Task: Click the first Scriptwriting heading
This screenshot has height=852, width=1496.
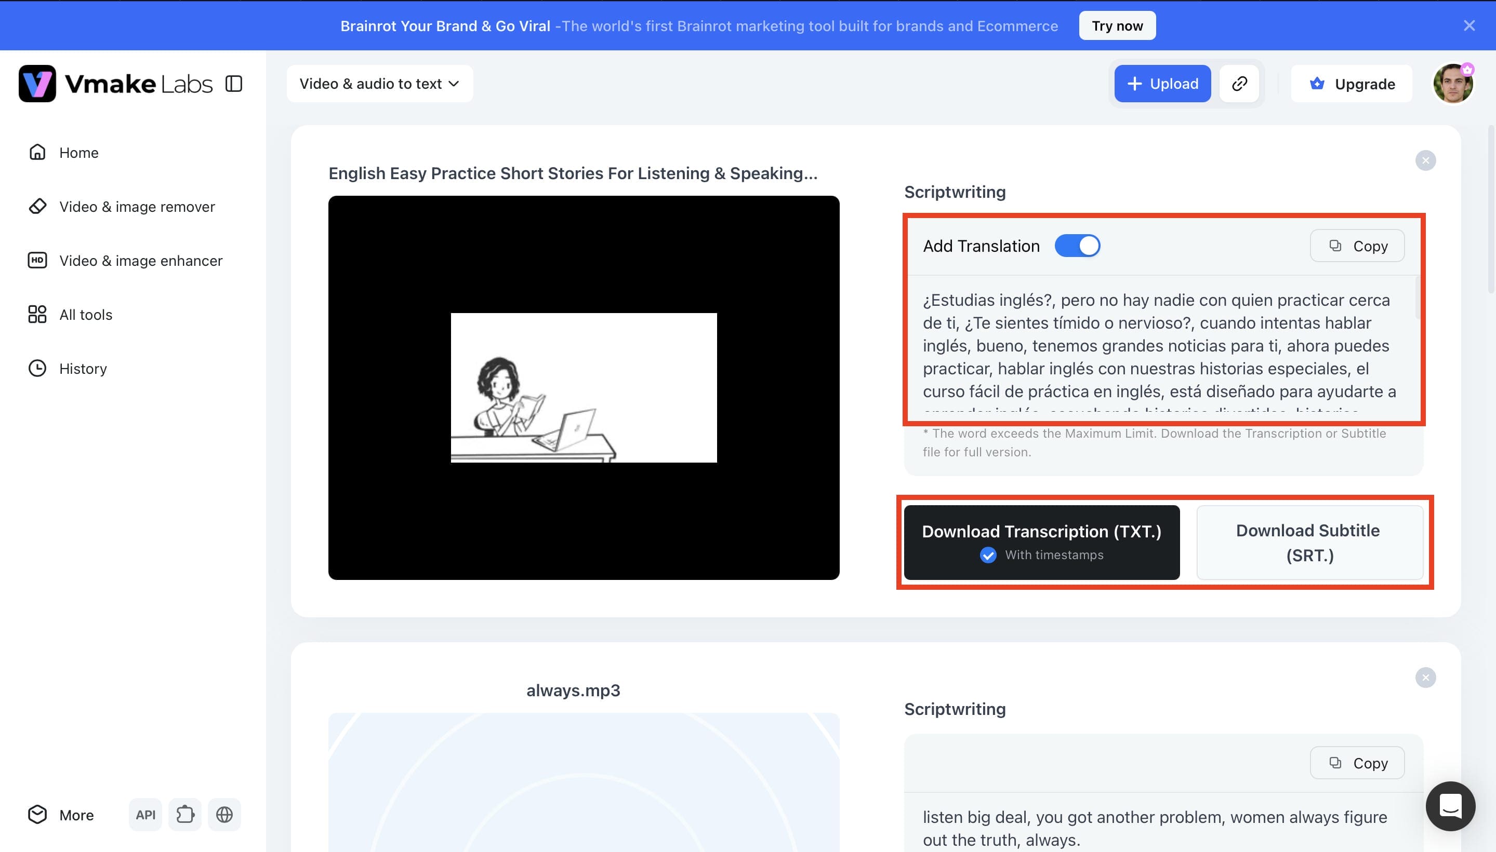Action: pyautogui.click(x=955, y=192)
